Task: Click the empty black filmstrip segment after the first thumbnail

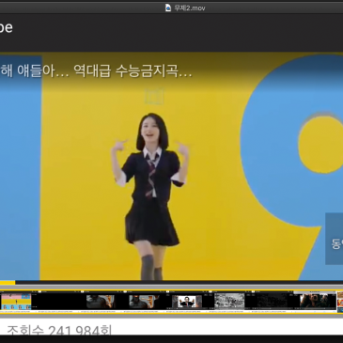Action: (58, 302)
